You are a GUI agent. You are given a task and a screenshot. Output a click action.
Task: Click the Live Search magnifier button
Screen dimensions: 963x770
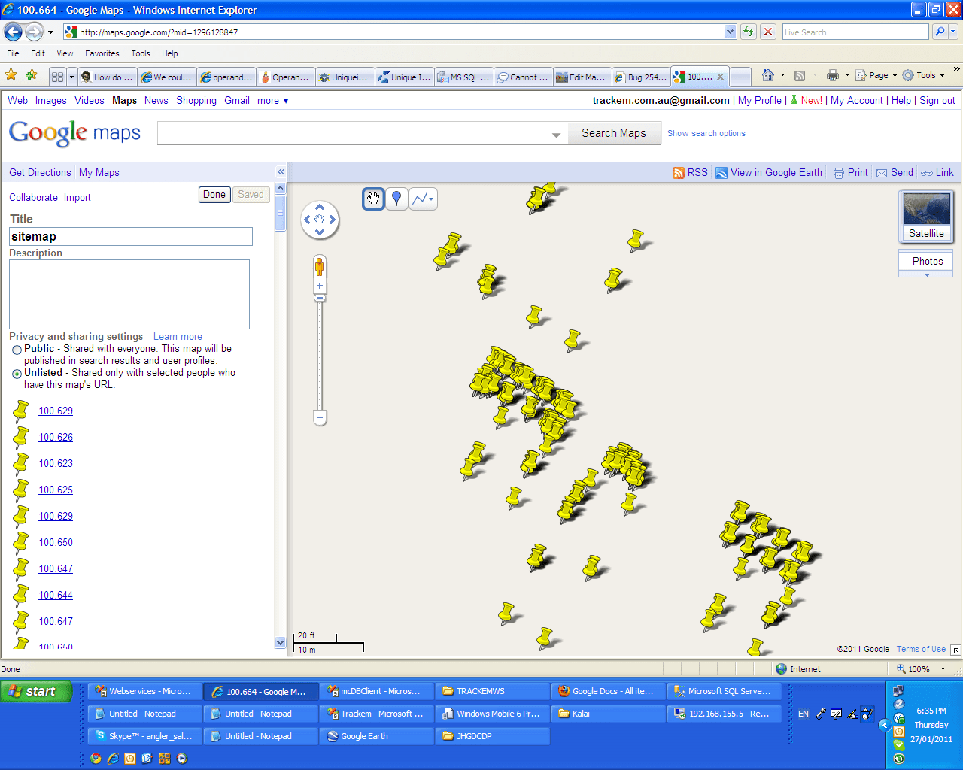tap(940, 32)
